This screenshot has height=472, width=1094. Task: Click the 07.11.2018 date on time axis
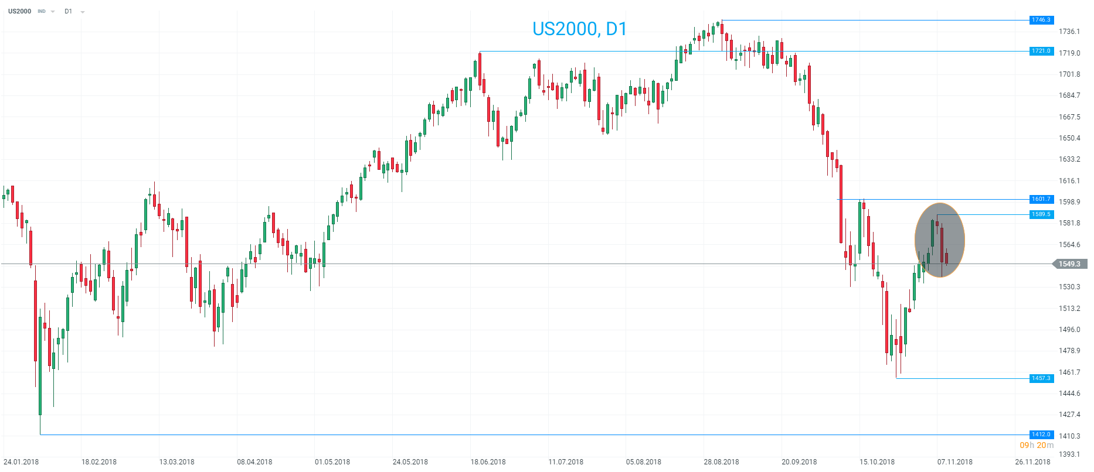point(954,462)
